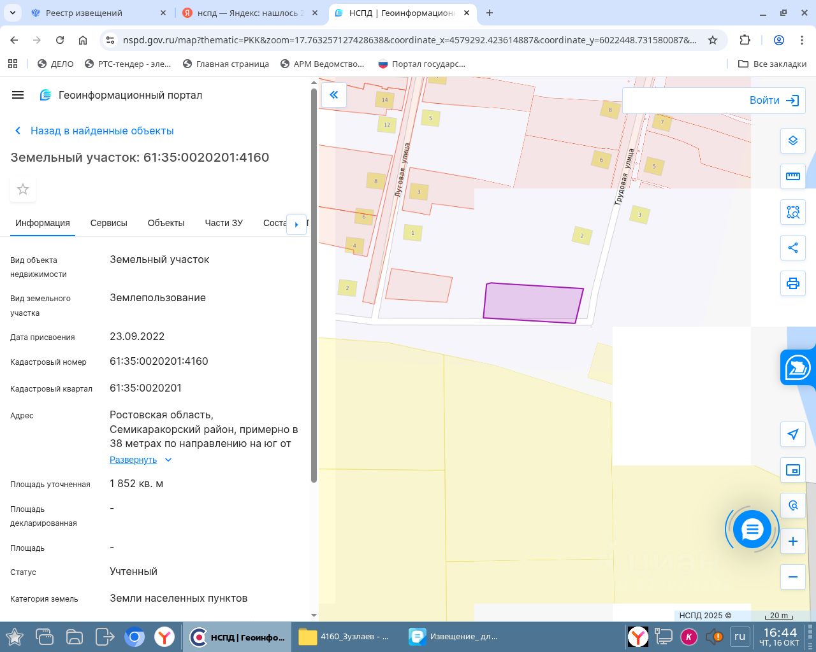The width and height of the screenshot is (816, 652).
Task: Switch to the Части ЗУ tab
Action: tap(224, 223)
